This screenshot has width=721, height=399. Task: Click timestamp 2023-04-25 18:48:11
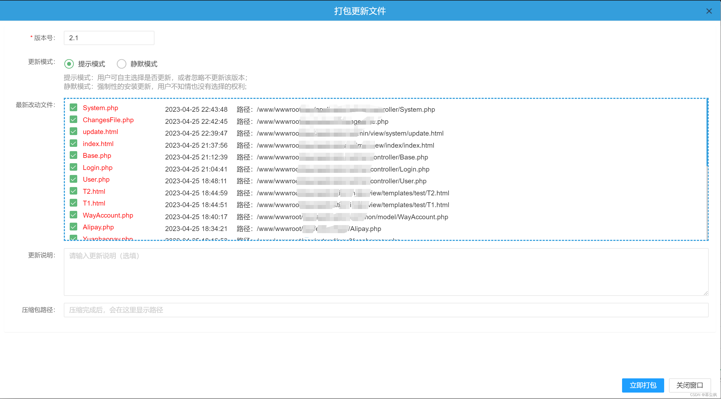(x=196, y=181)
